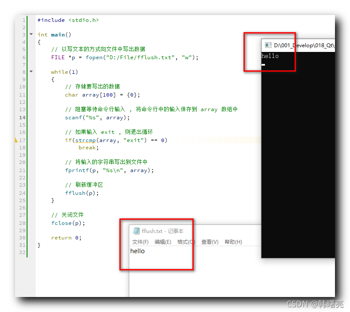Click the 'hello' output in console window

pyautogui.click(x=270, y=56)
